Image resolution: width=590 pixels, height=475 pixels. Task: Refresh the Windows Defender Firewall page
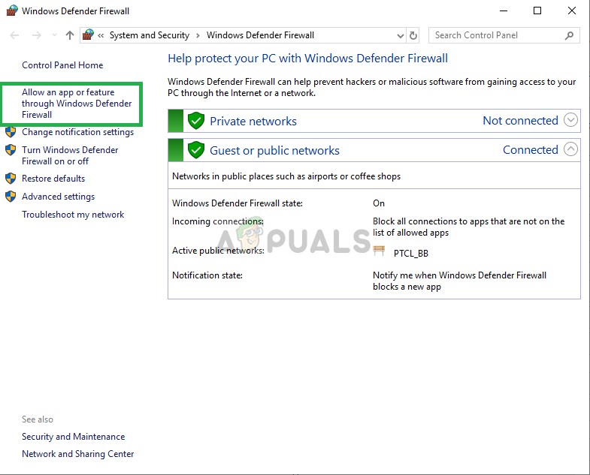(x=413, y=36)
